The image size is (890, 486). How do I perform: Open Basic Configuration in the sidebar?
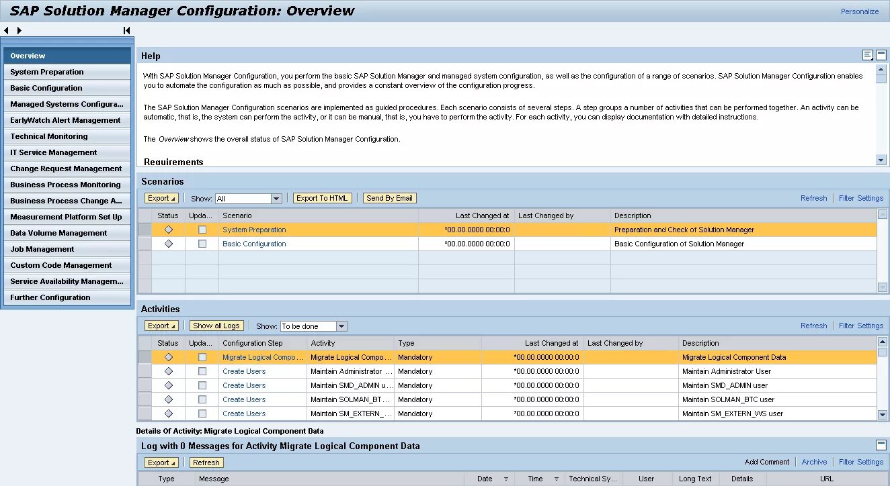click(67, 88)
